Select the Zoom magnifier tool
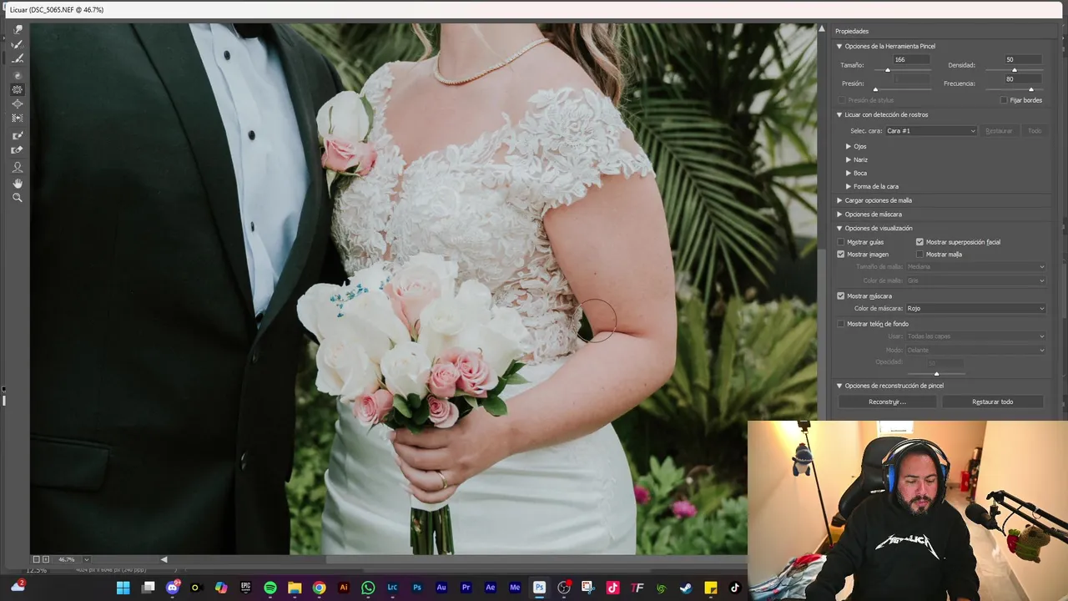1068x601 pixels. [x=18, y=198]
